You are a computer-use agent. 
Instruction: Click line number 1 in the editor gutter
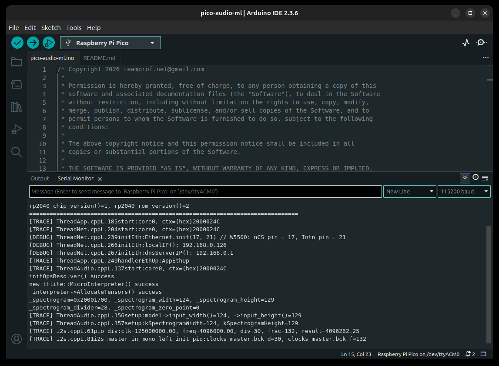[44, 69]
